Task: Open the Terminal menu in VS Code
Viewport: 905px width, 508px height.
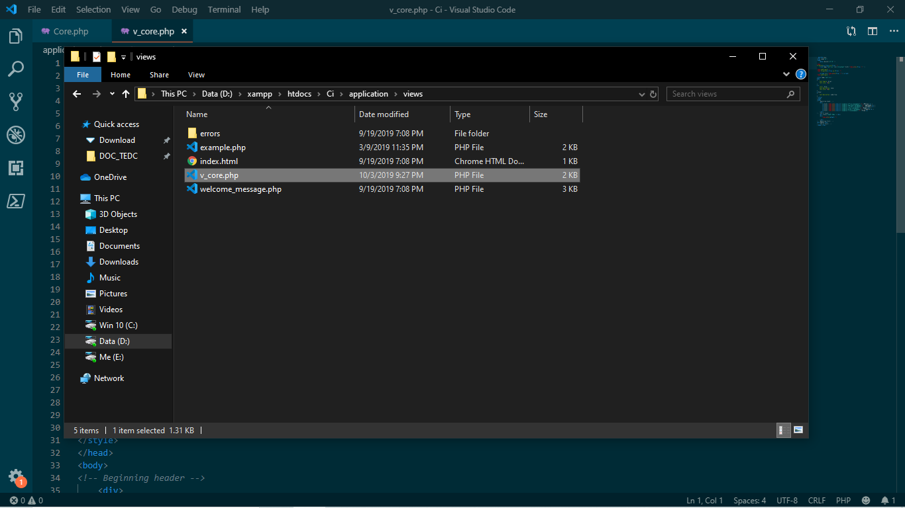Action: tap(224, 10)
